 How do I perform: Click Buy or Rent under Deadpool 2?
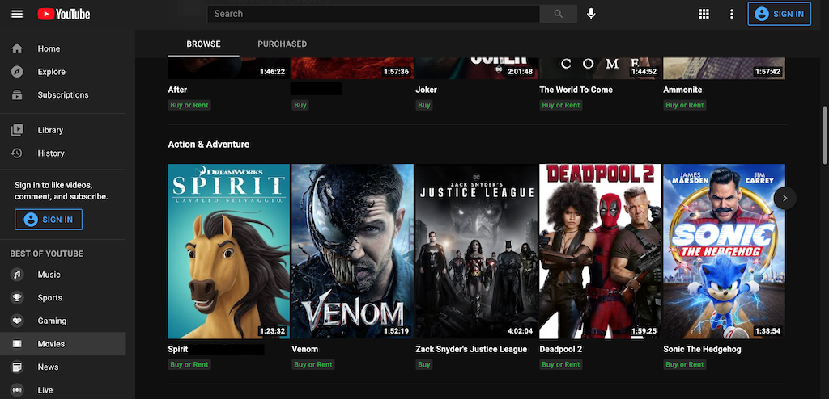560,365
